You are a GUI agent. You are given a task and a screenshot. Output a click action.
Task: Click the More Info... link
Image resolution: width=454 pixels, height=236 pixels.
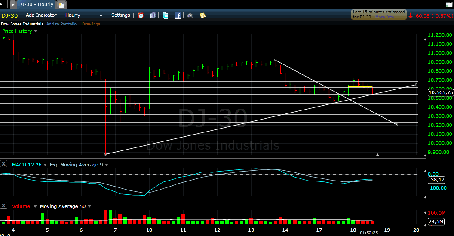(x=387, y=17)
